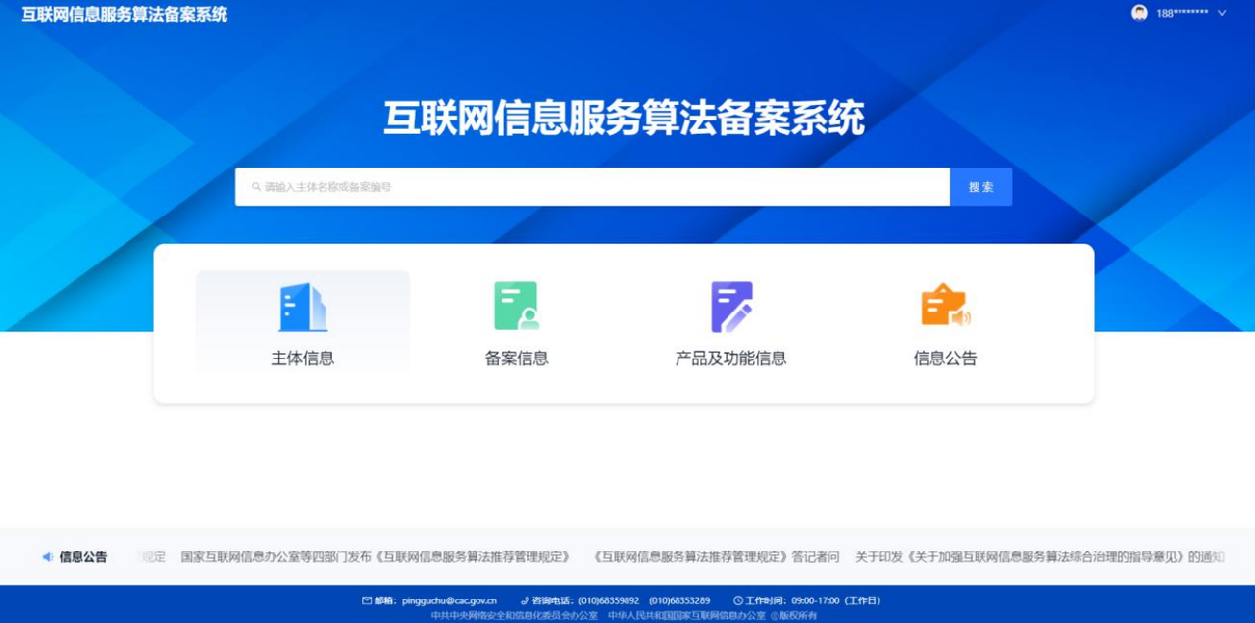Click the speaker icon beside the 信息公告 ticker
This screenshot has height=623, width=1255.
coord(47,557)
